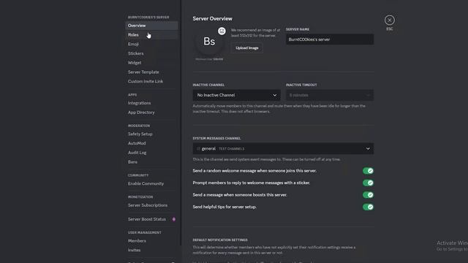Select Overview in the settings sidebar
Screen dimensions: 468x263
[151, 26]
